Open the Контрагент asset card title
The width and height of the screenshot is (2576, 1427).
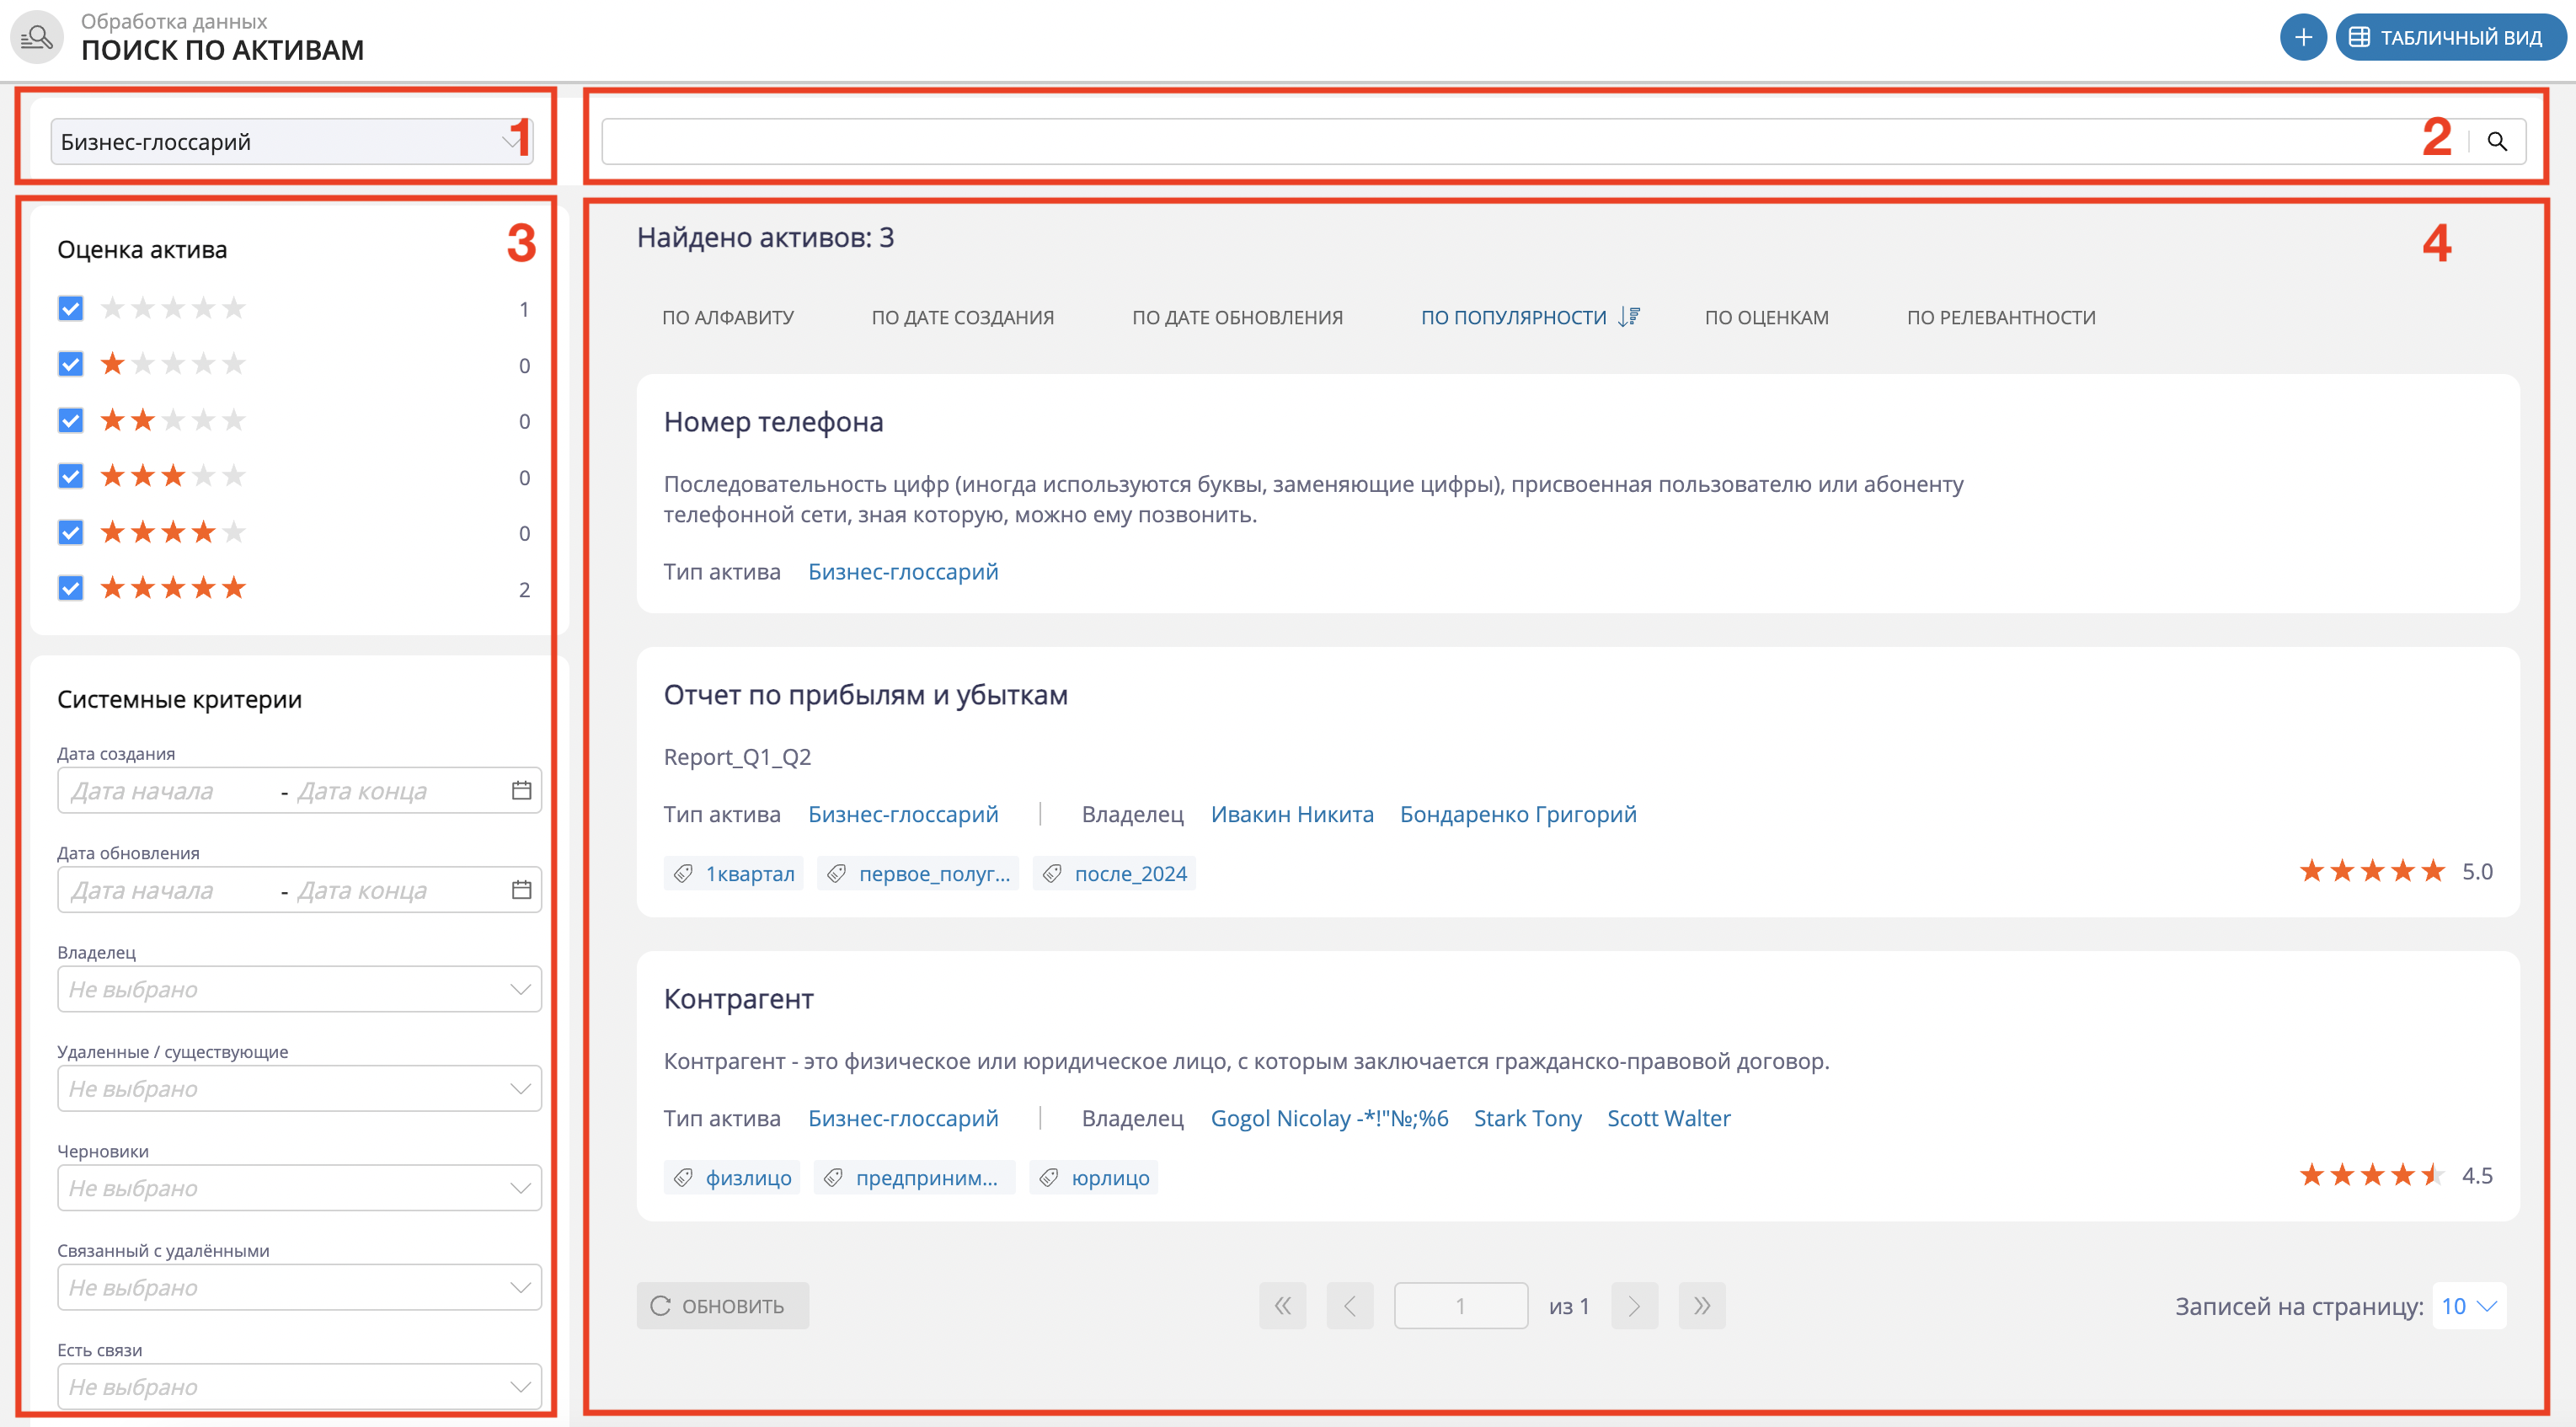(738, 999)
